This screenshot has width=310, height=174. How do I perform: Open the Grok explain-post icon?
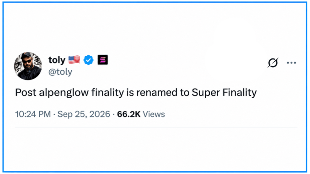click(273, 63)
